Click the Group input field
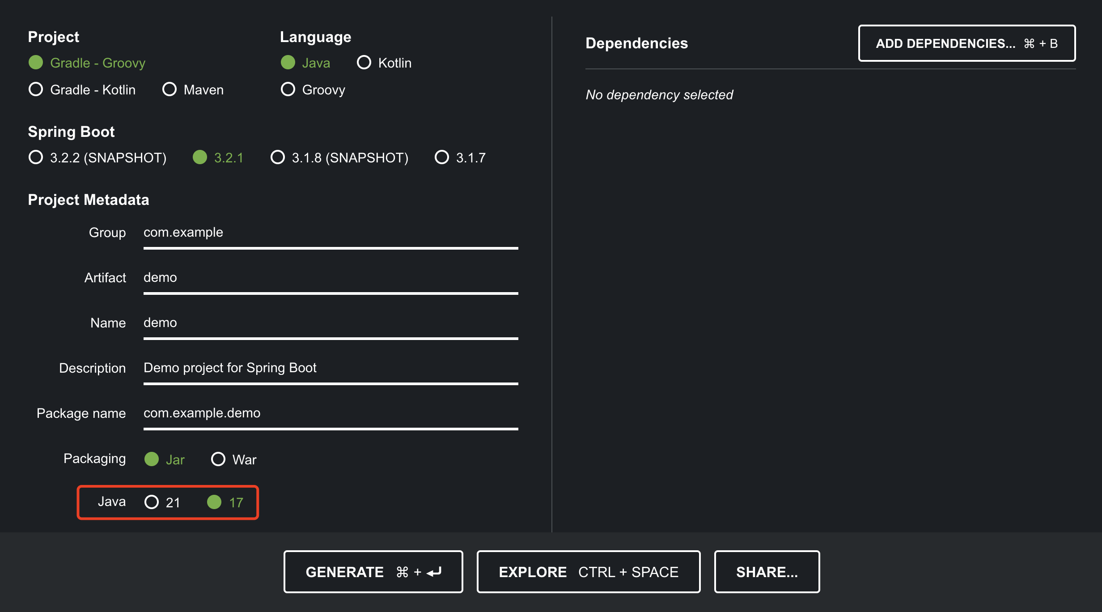The height and width of the screenshot is (612, 1102). tap(330, 233)
